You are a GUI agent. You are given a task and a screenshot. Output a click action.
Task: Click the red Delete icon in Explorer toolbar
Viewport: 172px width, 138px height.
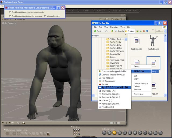pyautogui.click(x=144, y=31)
